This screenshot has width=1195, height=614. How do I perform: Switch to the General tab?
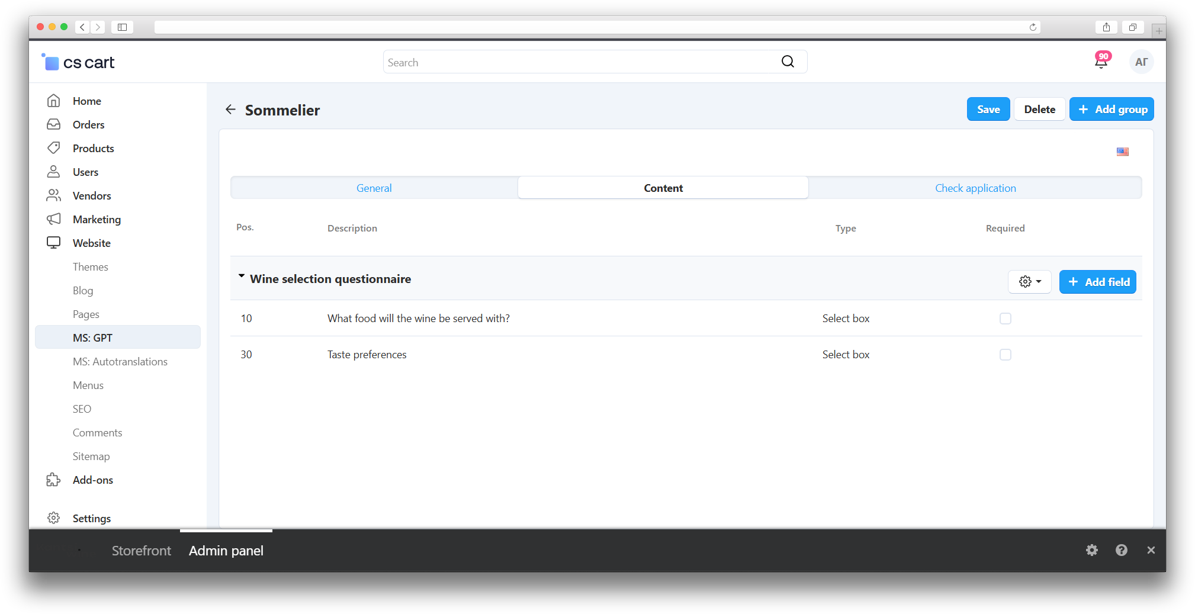374,188
